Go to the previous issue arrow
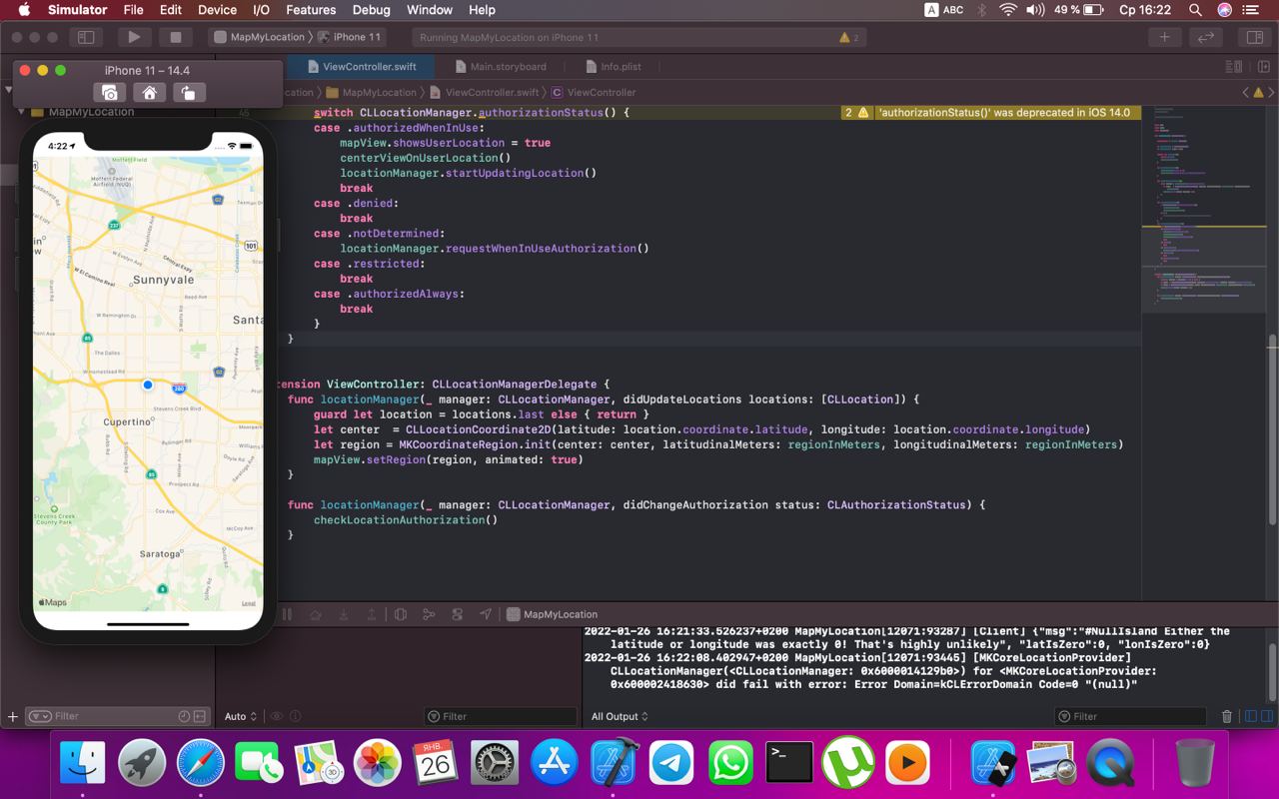The image size is (1279, 799). [x=1245, y=92]
